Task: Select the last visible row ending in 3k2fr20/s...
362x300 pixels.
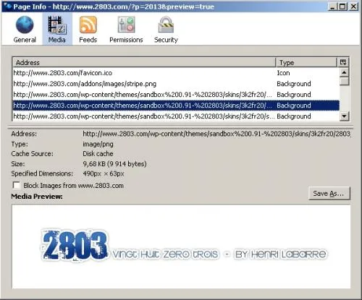Action: tap(176, 116)
